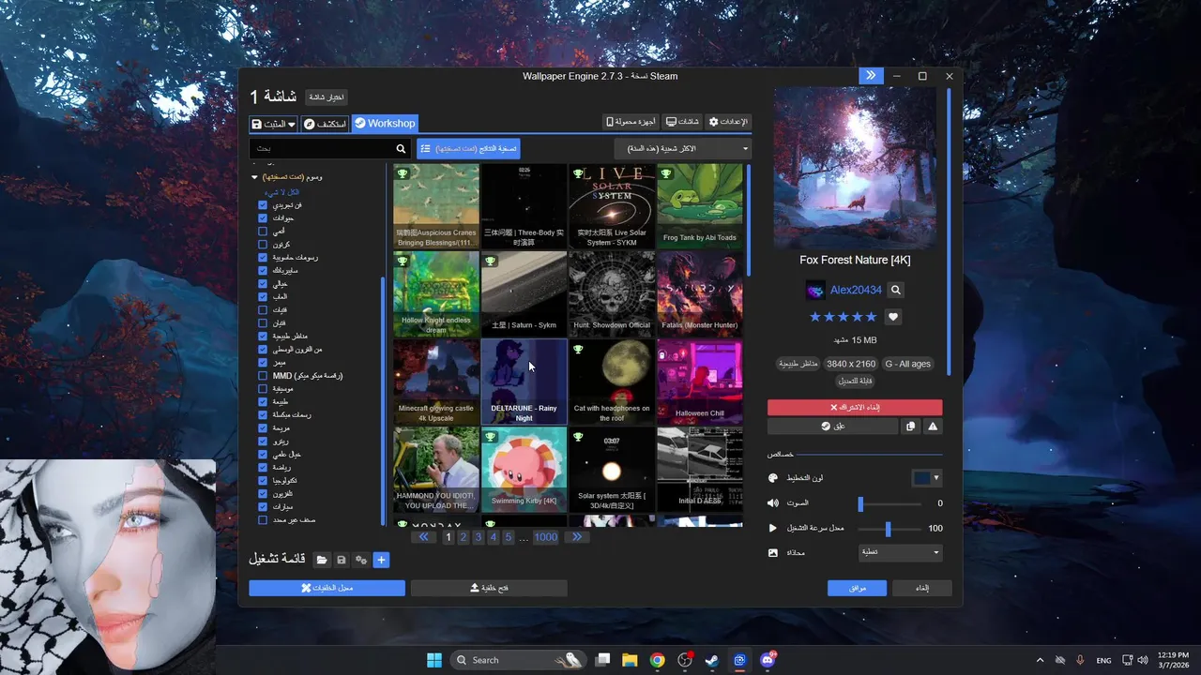Open the alignment dropdown تغطية
Screen dimensions: 1201x675
pyautogui.click(x=901, y=553)
